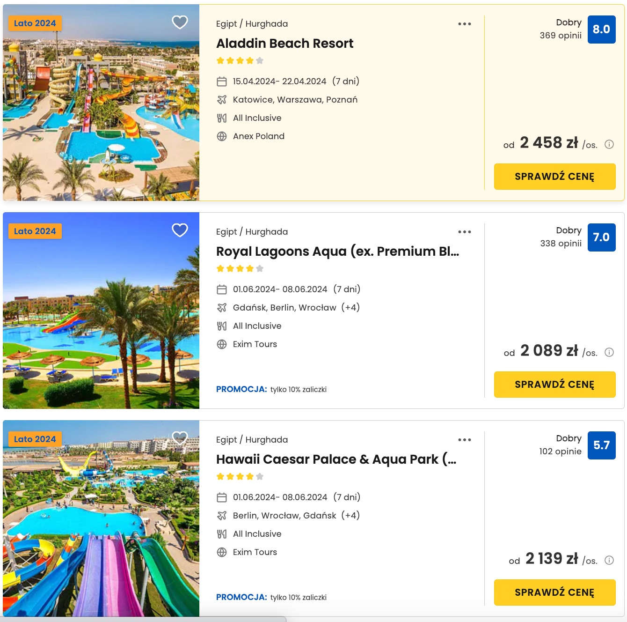
Task: Check price for Royal Lagoons Aqua
Action: point(554,385)
